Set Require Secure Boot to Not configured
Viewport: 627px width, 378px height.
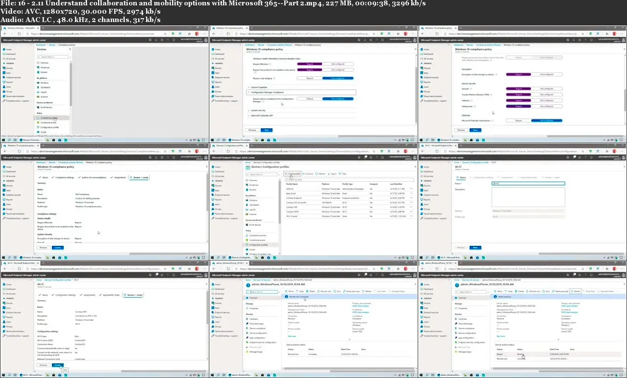click(x=338, y=71)
